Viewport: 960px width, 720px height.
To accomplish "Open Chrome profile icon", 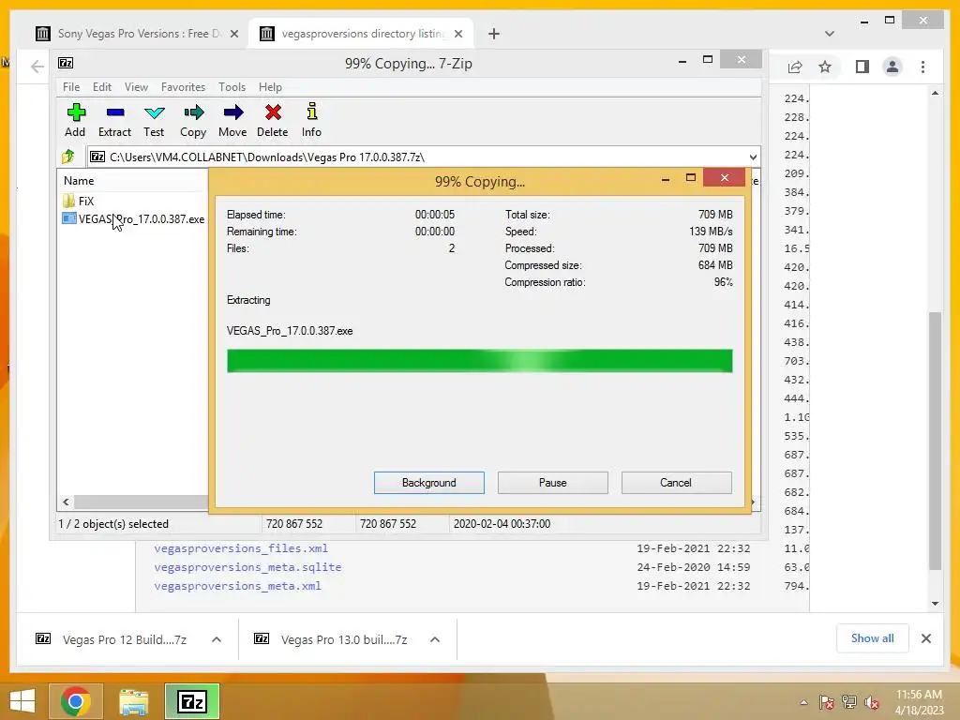I will coord(892,67).
